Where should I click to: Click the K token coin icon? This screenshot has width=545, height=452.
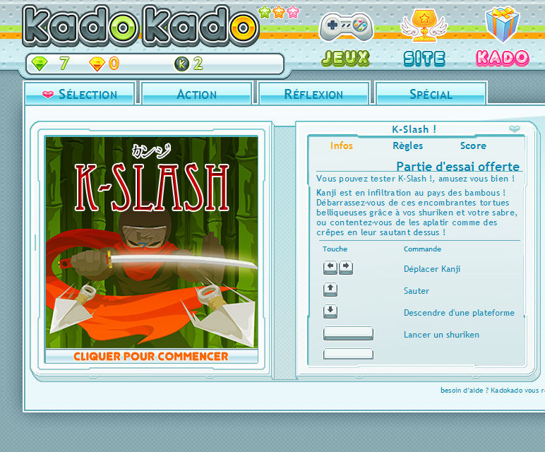click(181, 64)
